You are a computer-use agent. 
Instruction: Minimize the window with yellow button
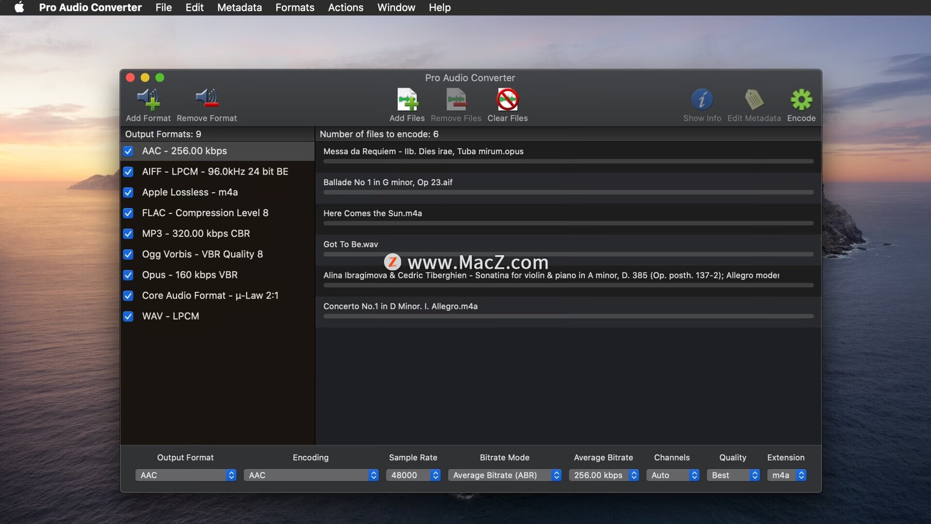tap(145, 78)
